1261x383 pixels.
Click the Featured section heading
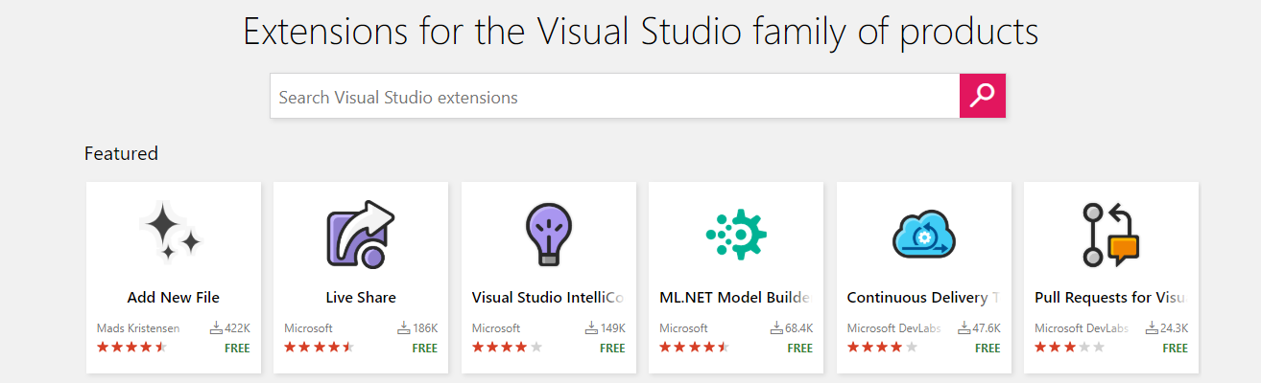pyautogui.click(x=121, y=153)
